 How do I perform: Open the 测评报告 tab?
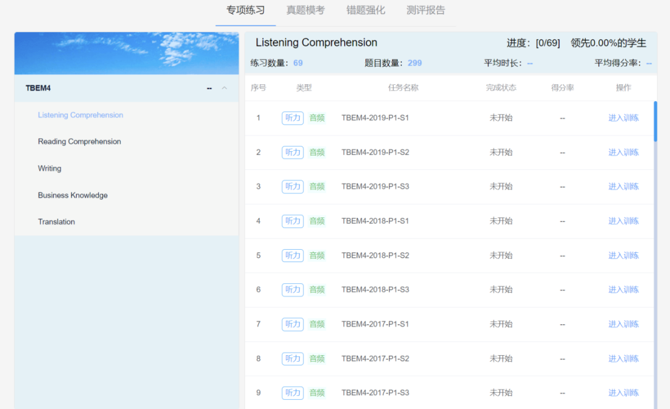coord(426,11)
